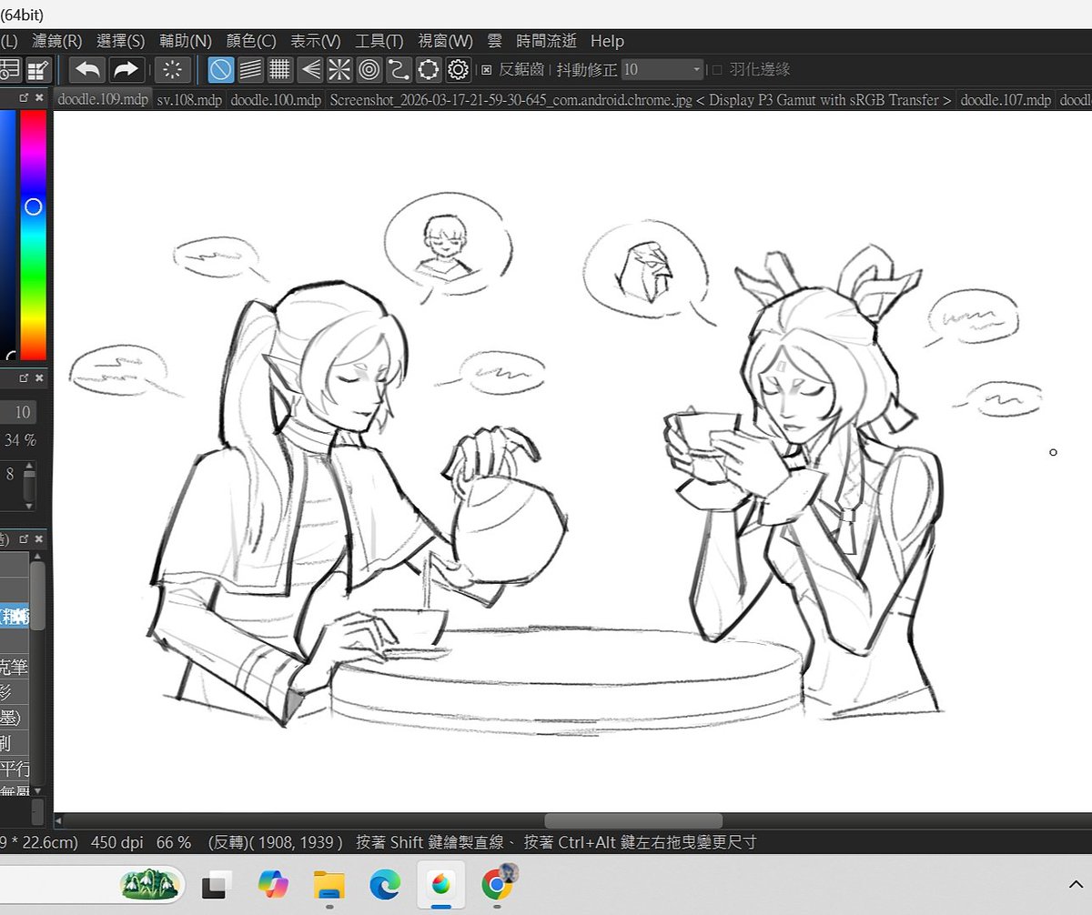
Task: Open the 時間流逝 menu
Action: click(x=546, y=41)
